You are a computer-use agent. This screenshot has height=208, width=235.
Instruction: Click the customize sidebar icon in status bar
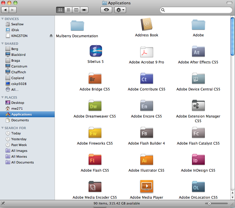(x=3, y=203)
